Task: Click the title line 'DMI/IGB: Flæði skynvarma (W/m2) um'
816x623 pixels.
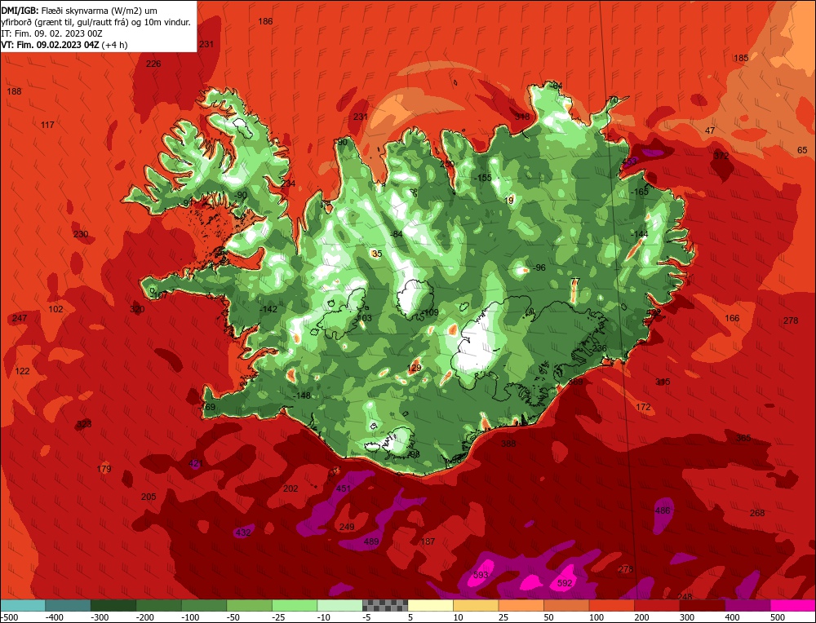Action: [x=80, y=11]
